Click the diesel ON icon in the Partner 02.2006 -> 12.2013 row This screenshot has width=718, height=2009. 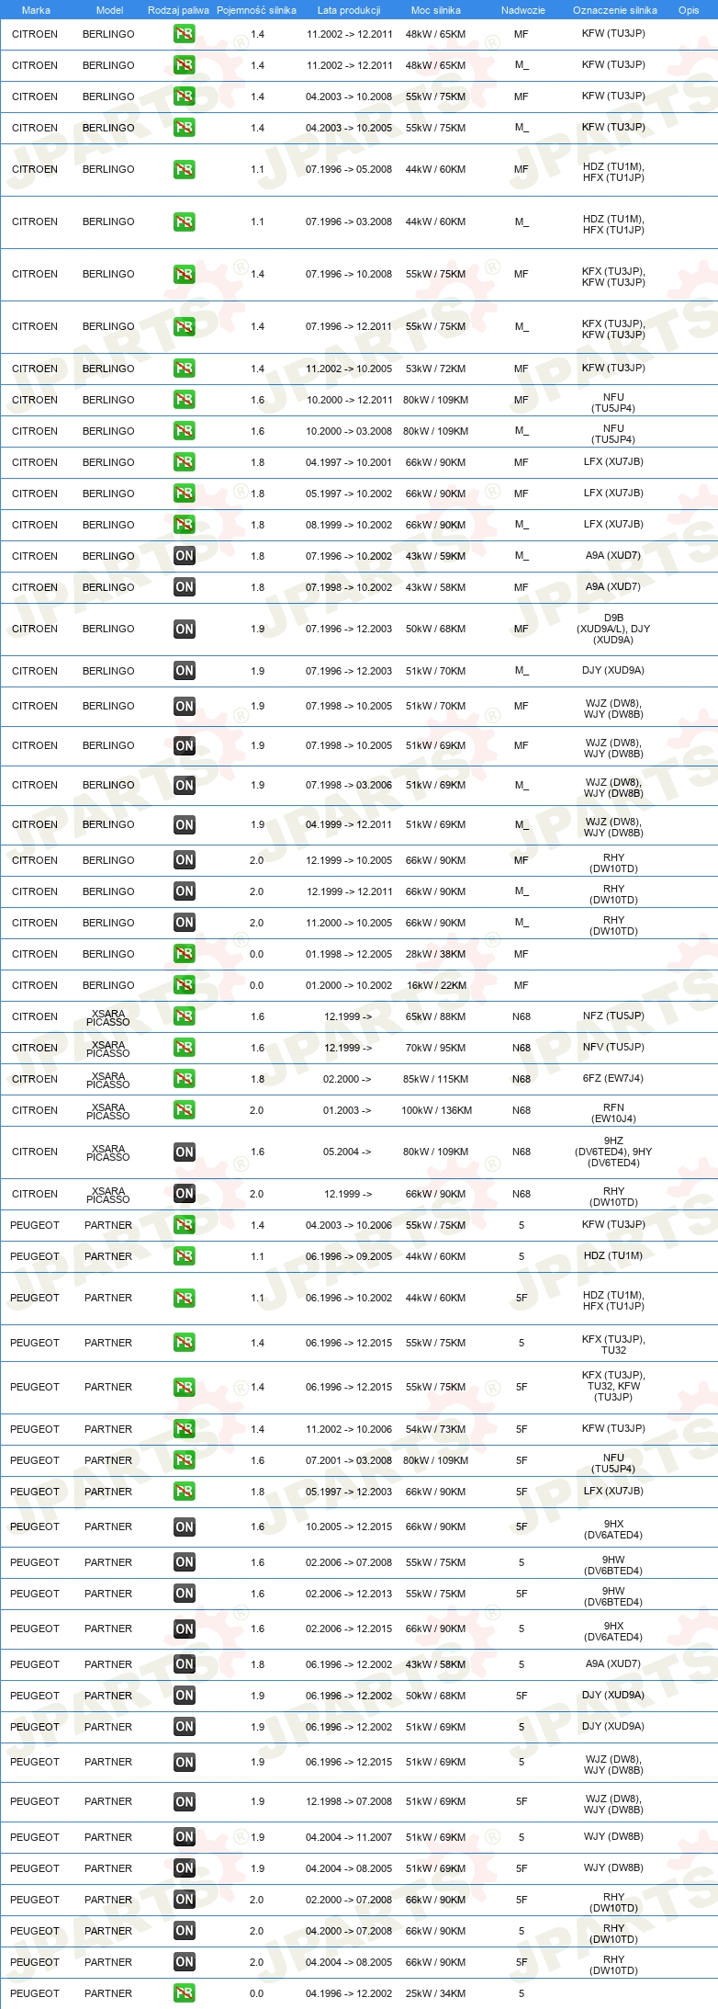(x=185, y=1594)
